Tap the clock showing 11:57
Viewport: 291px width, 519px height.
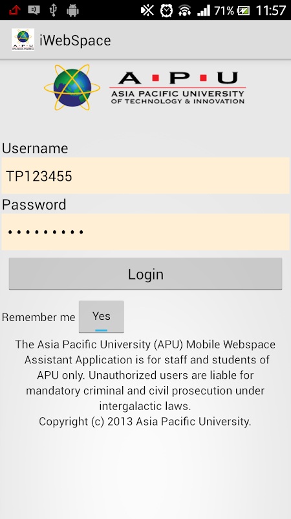(x=270, y=10)
